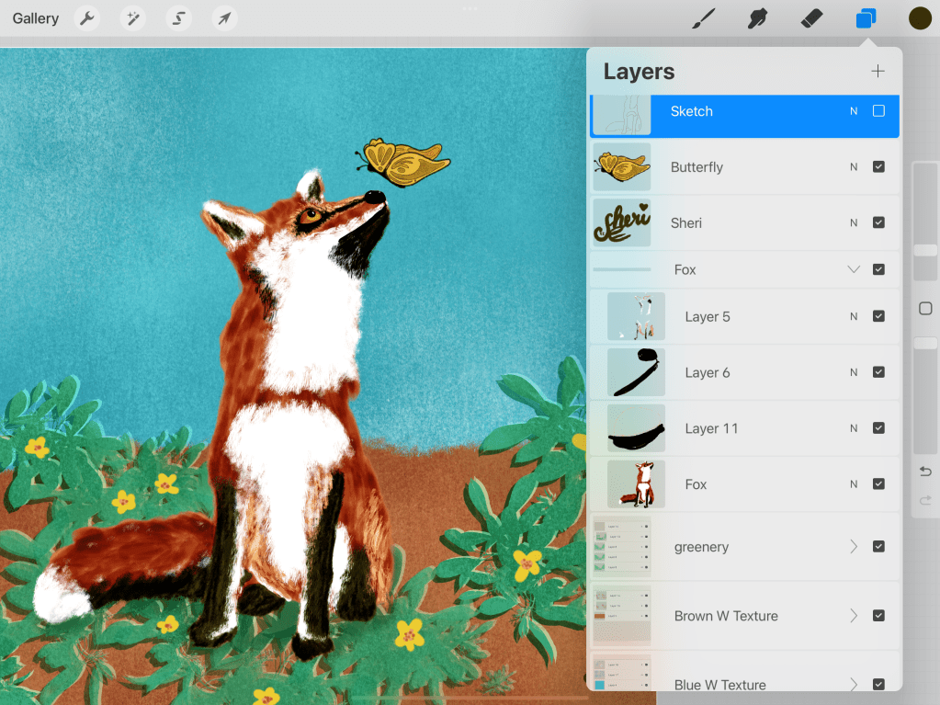Return to the Gallery
The width and height of the screenshot is (940, 705).
pyautogui.click(x=35, y=18)
